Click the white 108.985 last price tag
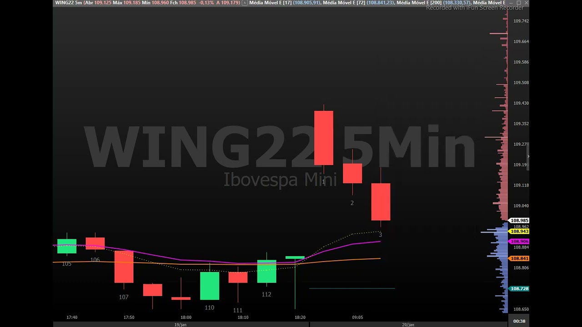Image resolution: width=582 pixels, height=327 pixels. [519, 221]
